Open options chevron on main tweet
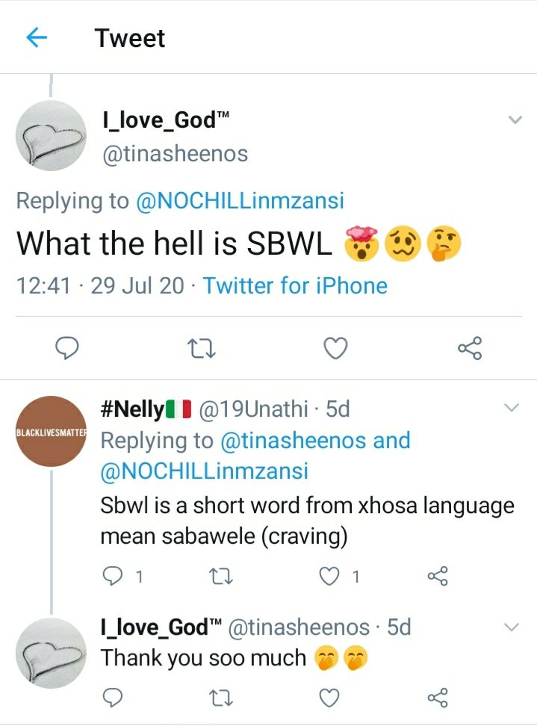 click(515, 120)
